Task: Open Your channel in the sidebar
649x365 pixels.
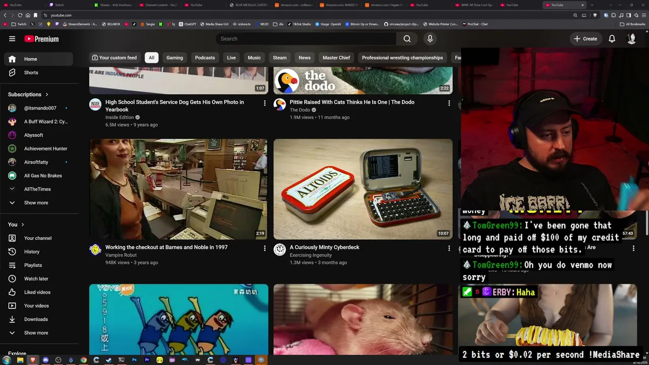Action: (39, 238)
